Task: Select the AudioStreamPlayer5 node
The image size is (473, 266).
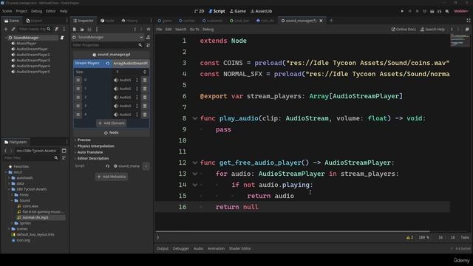Action: point(33,72)
